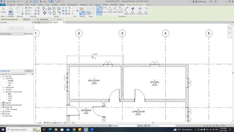234x132 pixels.
Task: Select the A100 - Unnamed sheet
Action: (11, 109)
